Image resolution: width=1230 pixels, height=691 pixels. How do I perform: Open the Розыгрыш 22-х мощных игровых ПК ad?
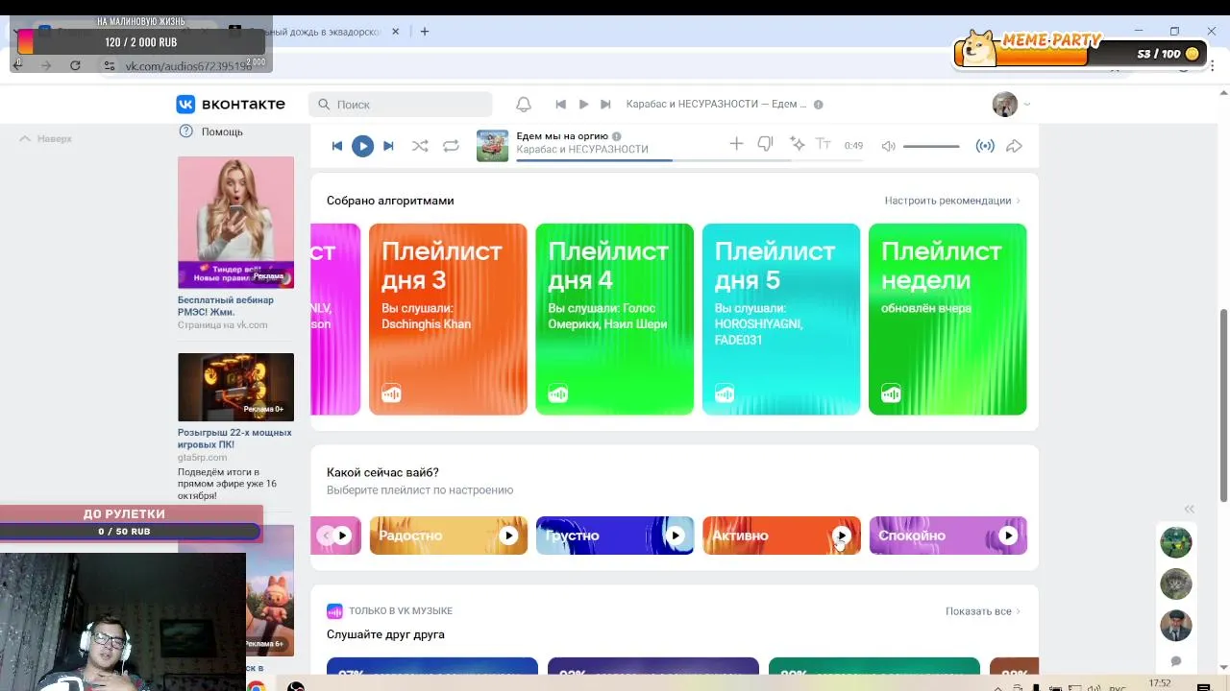(x=234, y=439)
